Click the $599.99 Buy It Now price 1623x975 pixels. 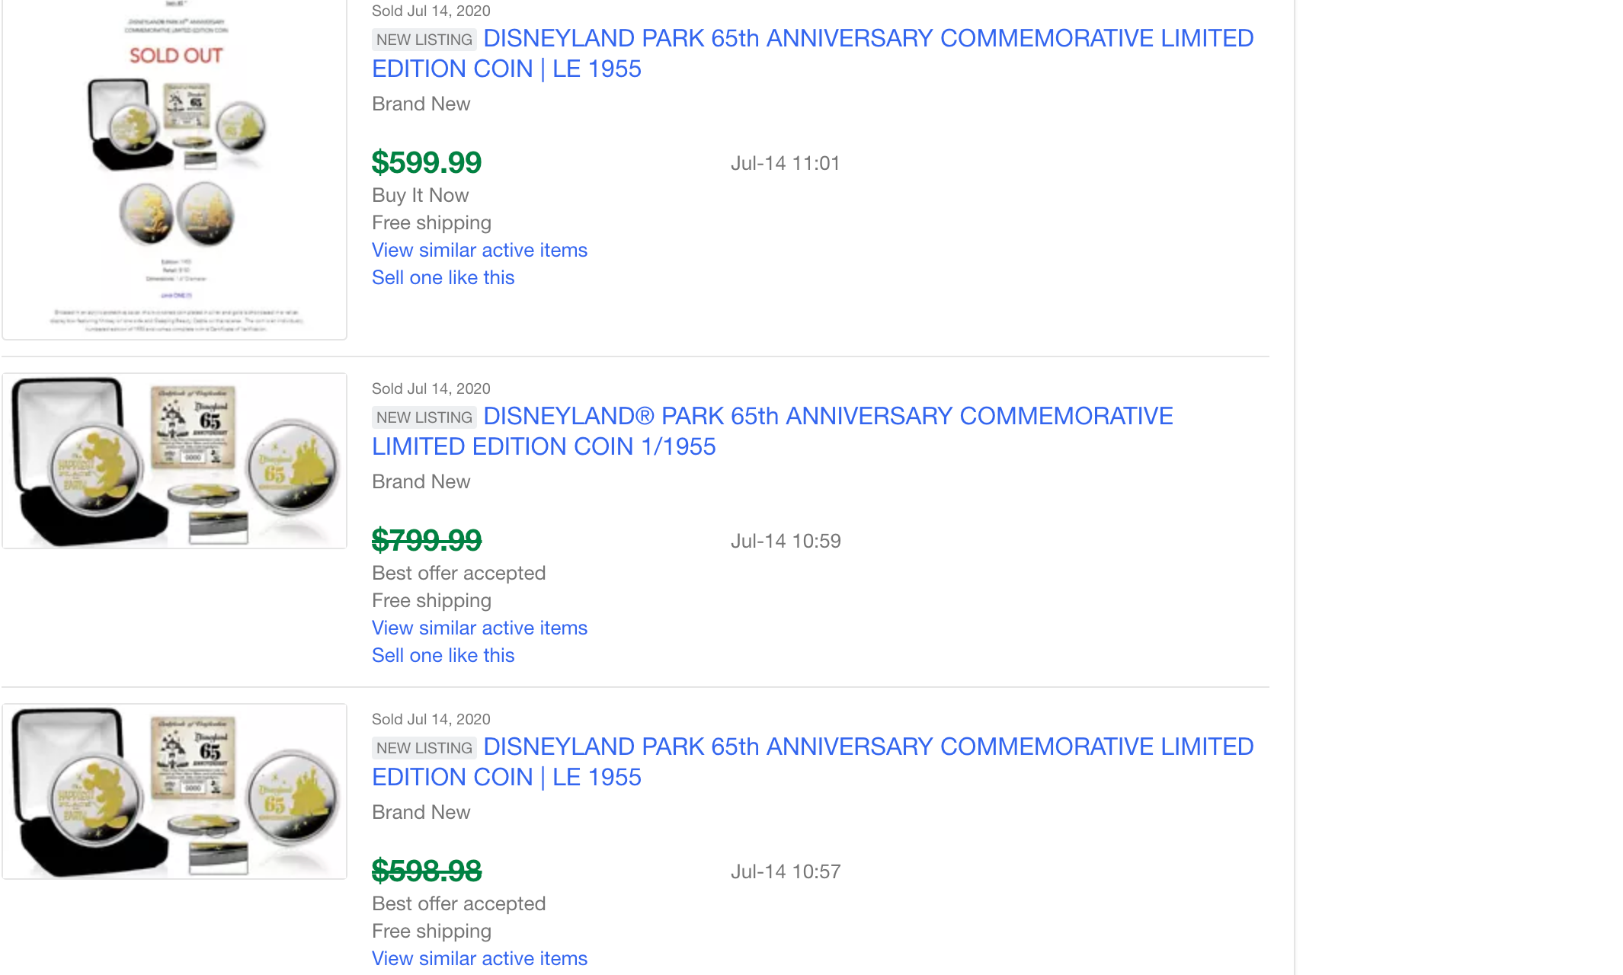[427, 162]
